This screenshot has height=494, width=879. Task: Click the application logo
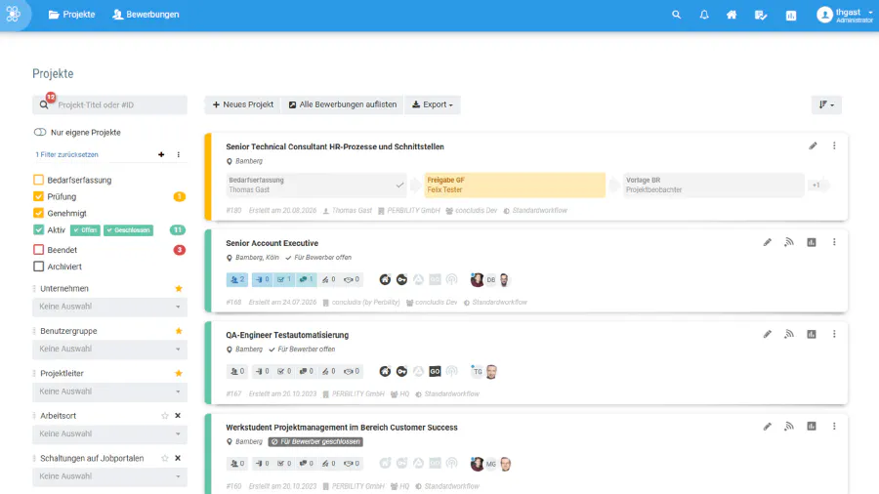point(14,14)
